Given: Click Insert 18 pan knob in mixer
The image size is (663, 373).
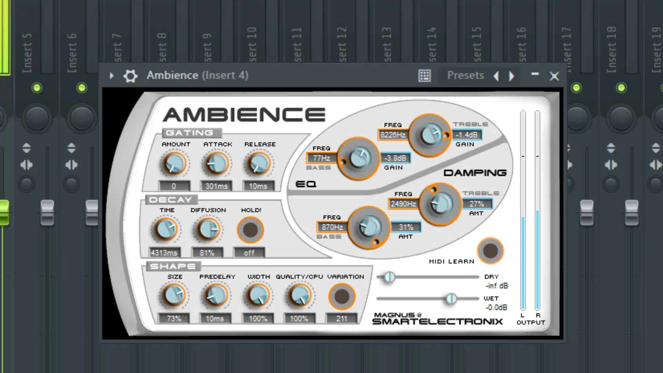Looking at the screenshot, I should coord(621,118).
